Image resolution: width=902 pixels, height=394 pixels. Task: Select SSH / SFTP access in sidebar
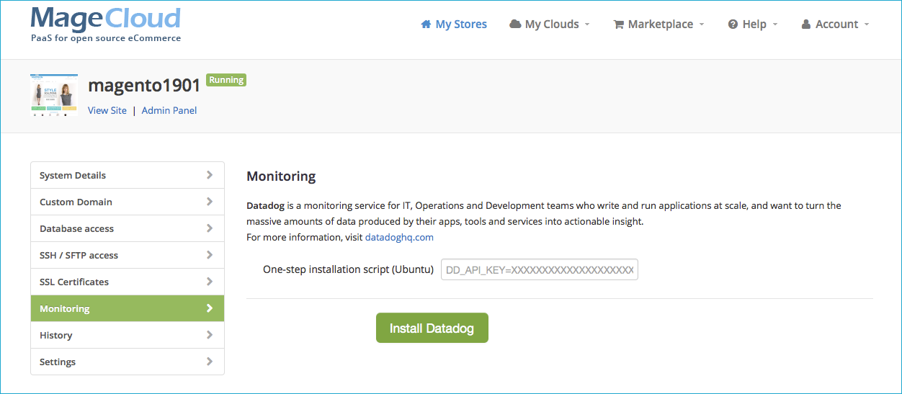tap(128, 255)
